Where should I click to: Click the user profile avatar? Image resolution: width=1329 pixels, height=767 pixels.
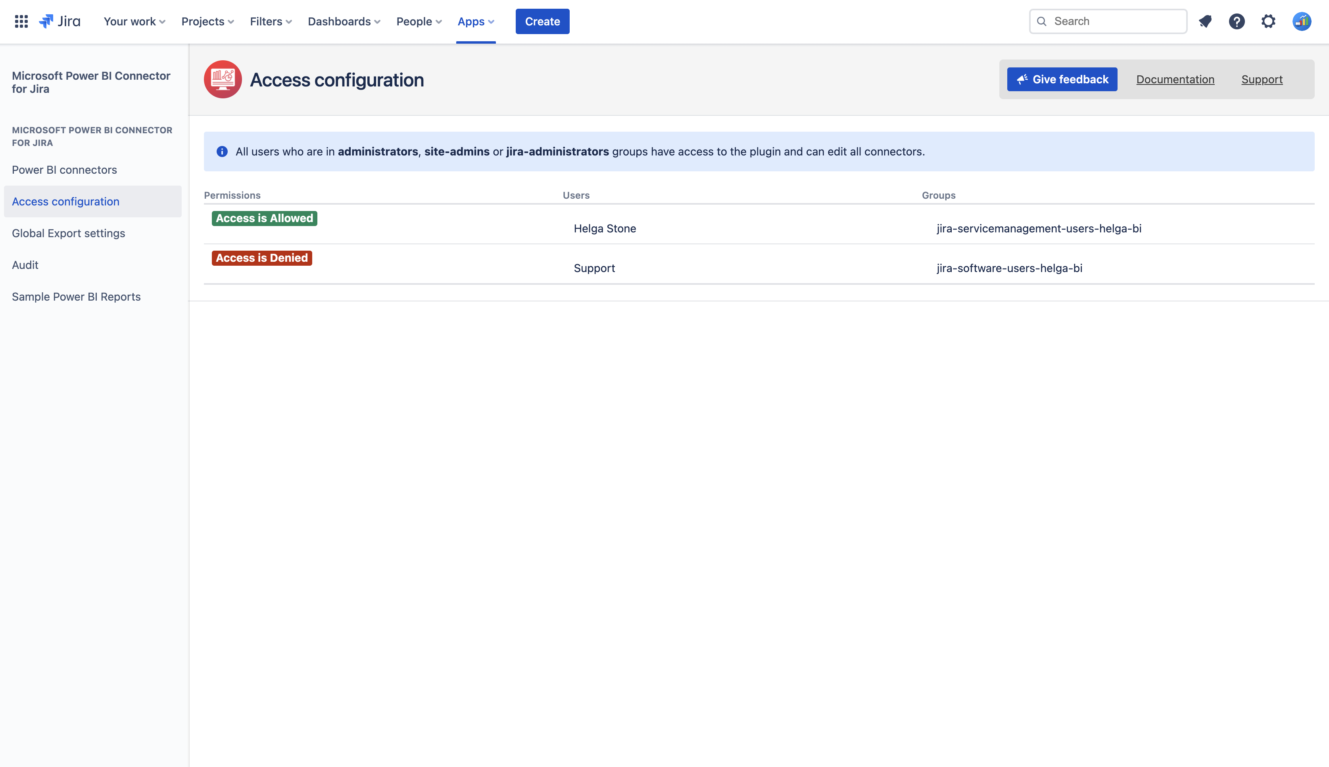pos(1301,21)
